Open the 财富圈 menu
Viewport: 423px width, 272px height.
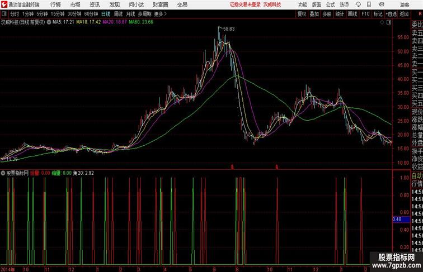coord(160,4)
